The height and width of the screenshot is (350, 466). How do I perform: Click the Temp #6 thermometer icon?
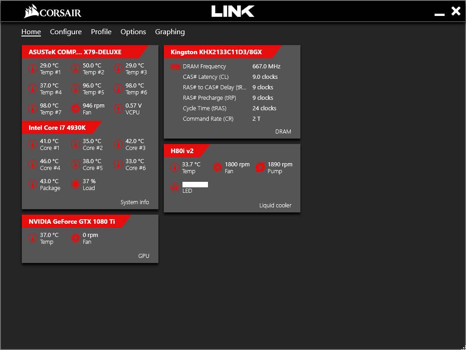[118, 88]
